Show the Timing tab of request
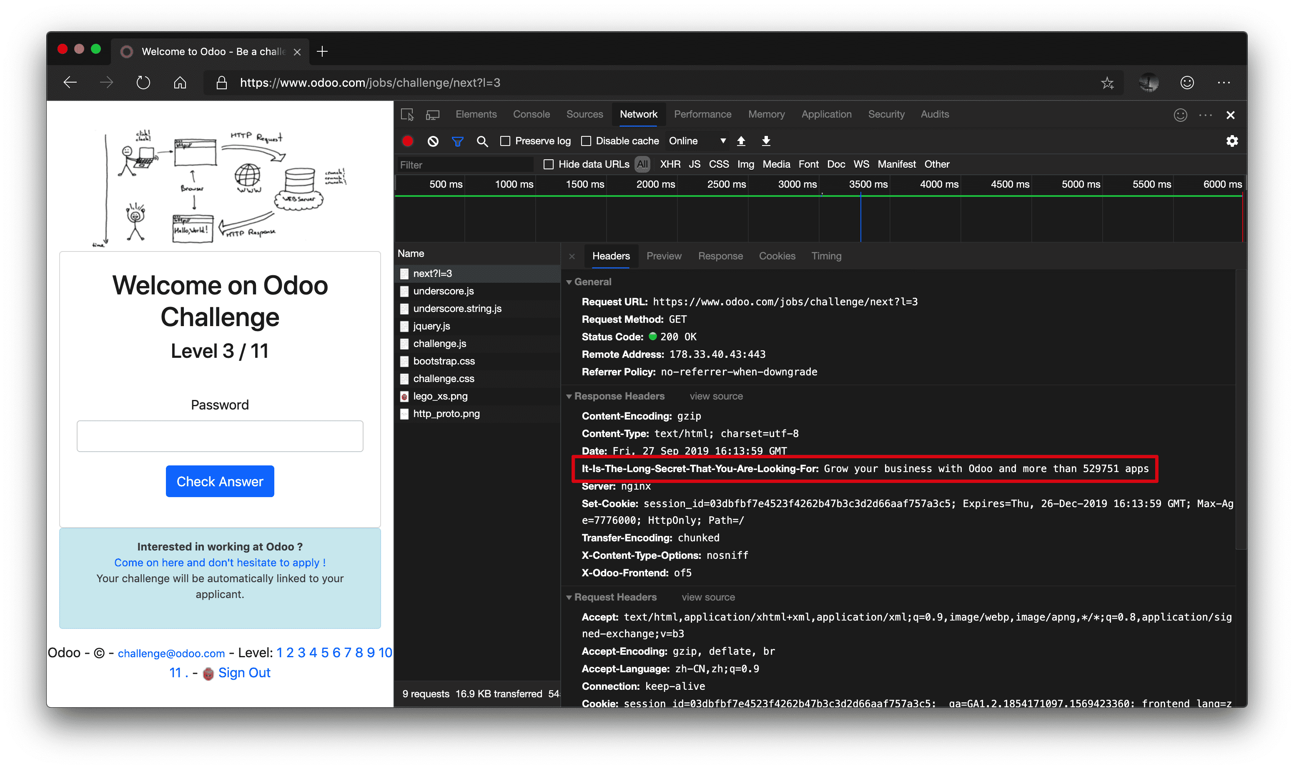This screenshot has width=1294, height=769. coord(826,256)
